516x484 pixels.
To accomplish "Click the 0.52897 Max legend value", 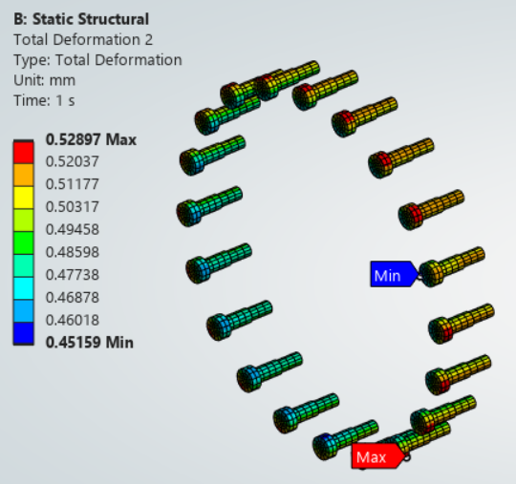I will [91, 139].
